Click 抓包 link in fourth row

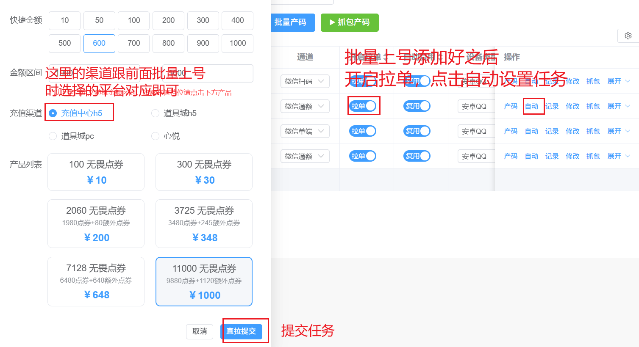tap(593, 156)
